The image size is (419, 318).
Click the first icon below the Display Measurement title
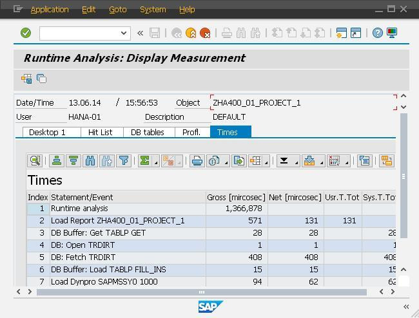click(26, 79)
